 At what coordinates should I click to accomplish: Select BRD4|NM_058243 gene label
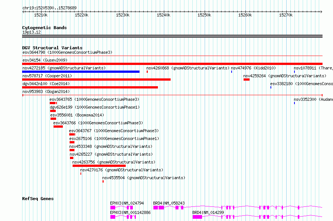click(169, 203)
